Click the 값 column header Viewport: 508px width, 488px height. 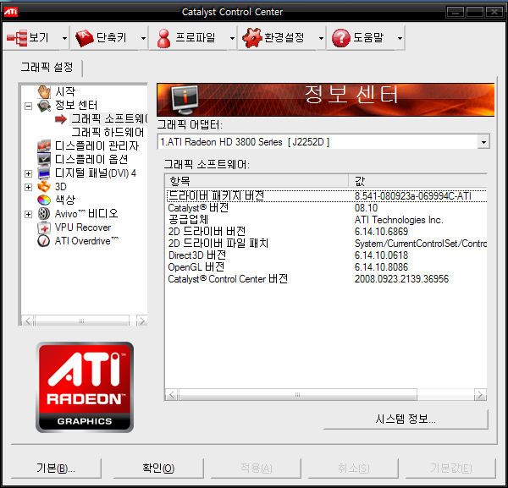(x=418, y=181)
